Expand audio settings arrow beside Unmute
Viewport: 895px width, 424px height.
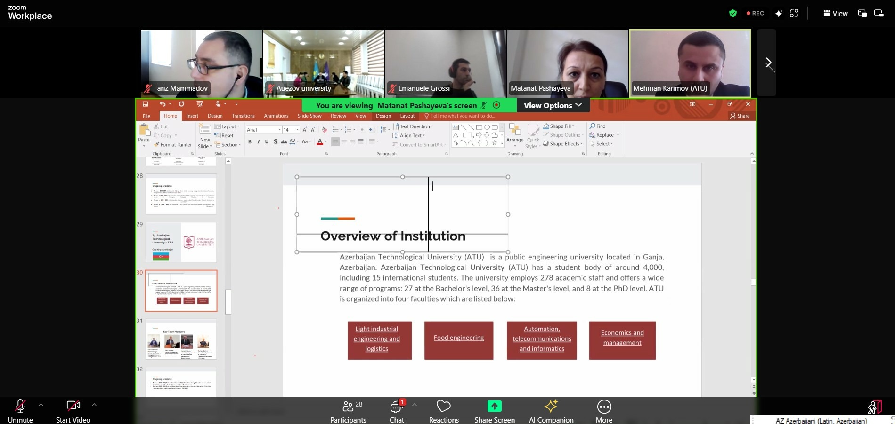tap(41, 405)
